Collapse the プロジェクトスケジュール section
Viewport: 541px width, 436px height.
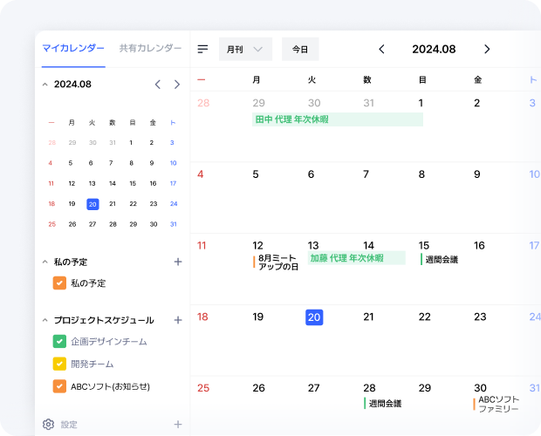[x=45, y=320]
